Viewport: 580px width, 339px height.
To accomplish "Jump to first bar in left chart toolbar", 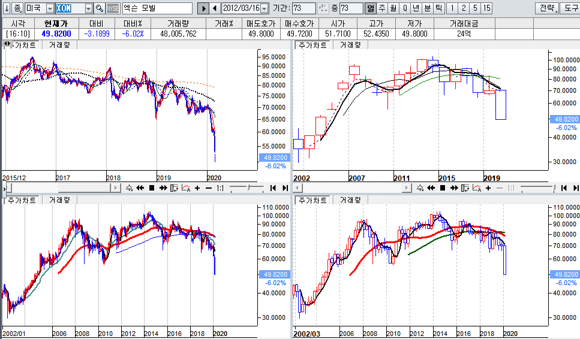I will [x=273, y=188].
